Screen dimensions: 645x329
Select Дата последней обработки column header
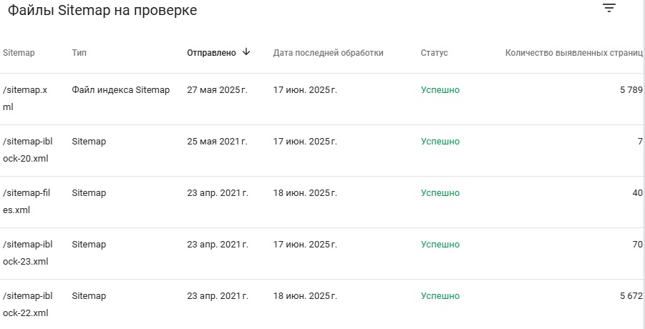tap(329, 53)
